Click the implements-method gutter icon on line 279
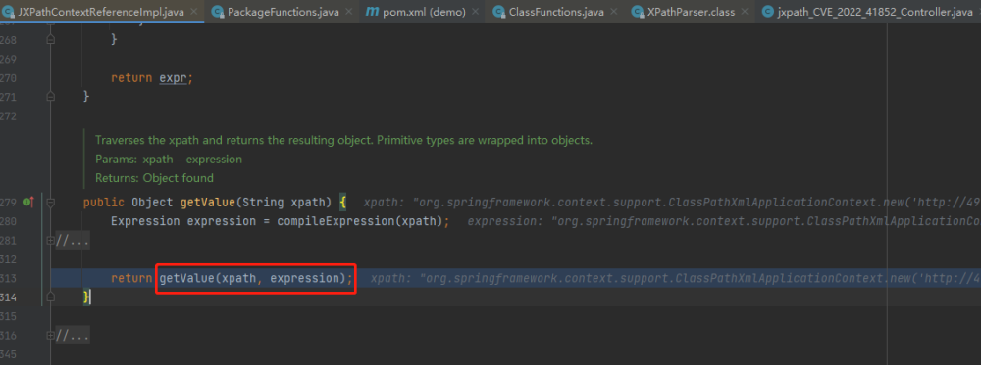This screenshot has height=365, width=981. [x=27, y=202]
